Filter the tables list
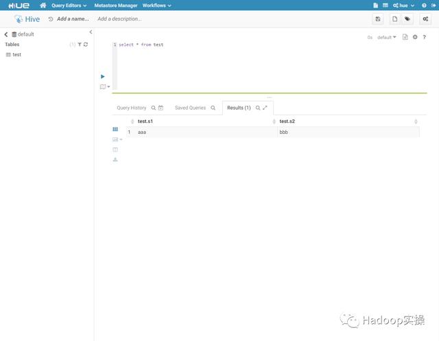 (x=80, y=44)
